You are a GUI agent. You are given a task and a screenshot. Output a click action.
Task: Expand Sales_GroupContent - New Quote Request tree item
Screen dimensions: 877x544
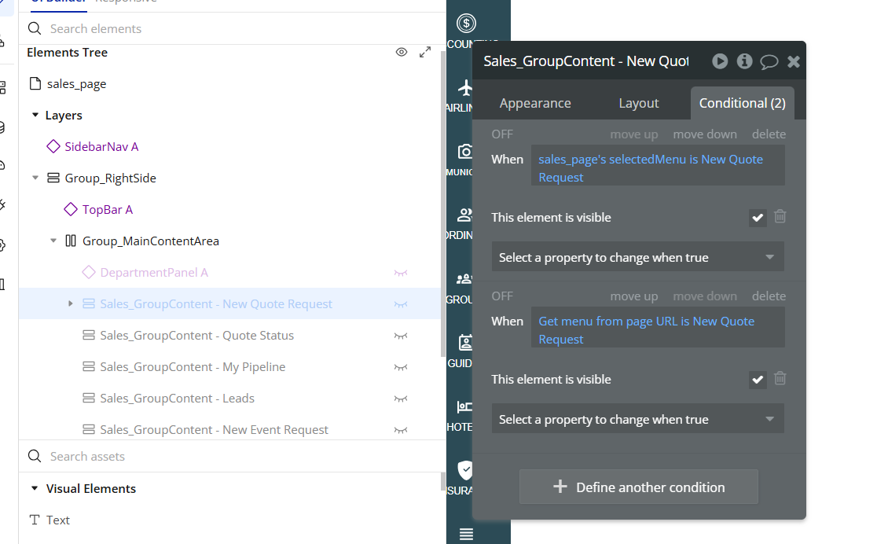tap(71, 303)
